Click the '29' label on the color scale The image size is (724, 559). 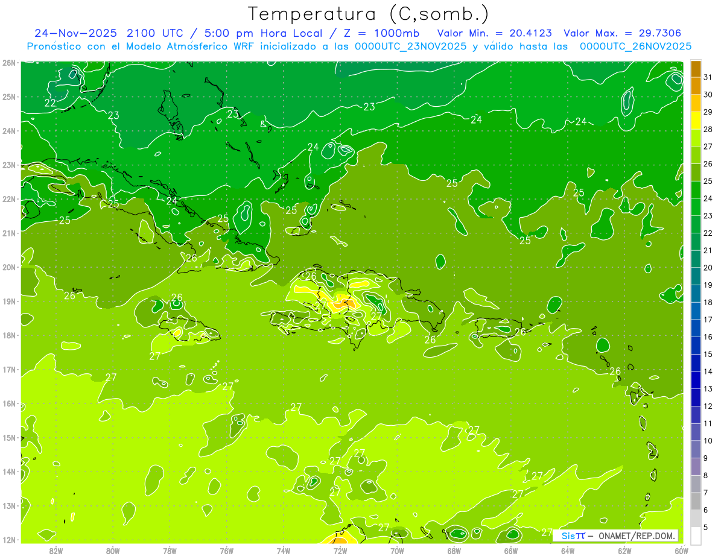708,112
